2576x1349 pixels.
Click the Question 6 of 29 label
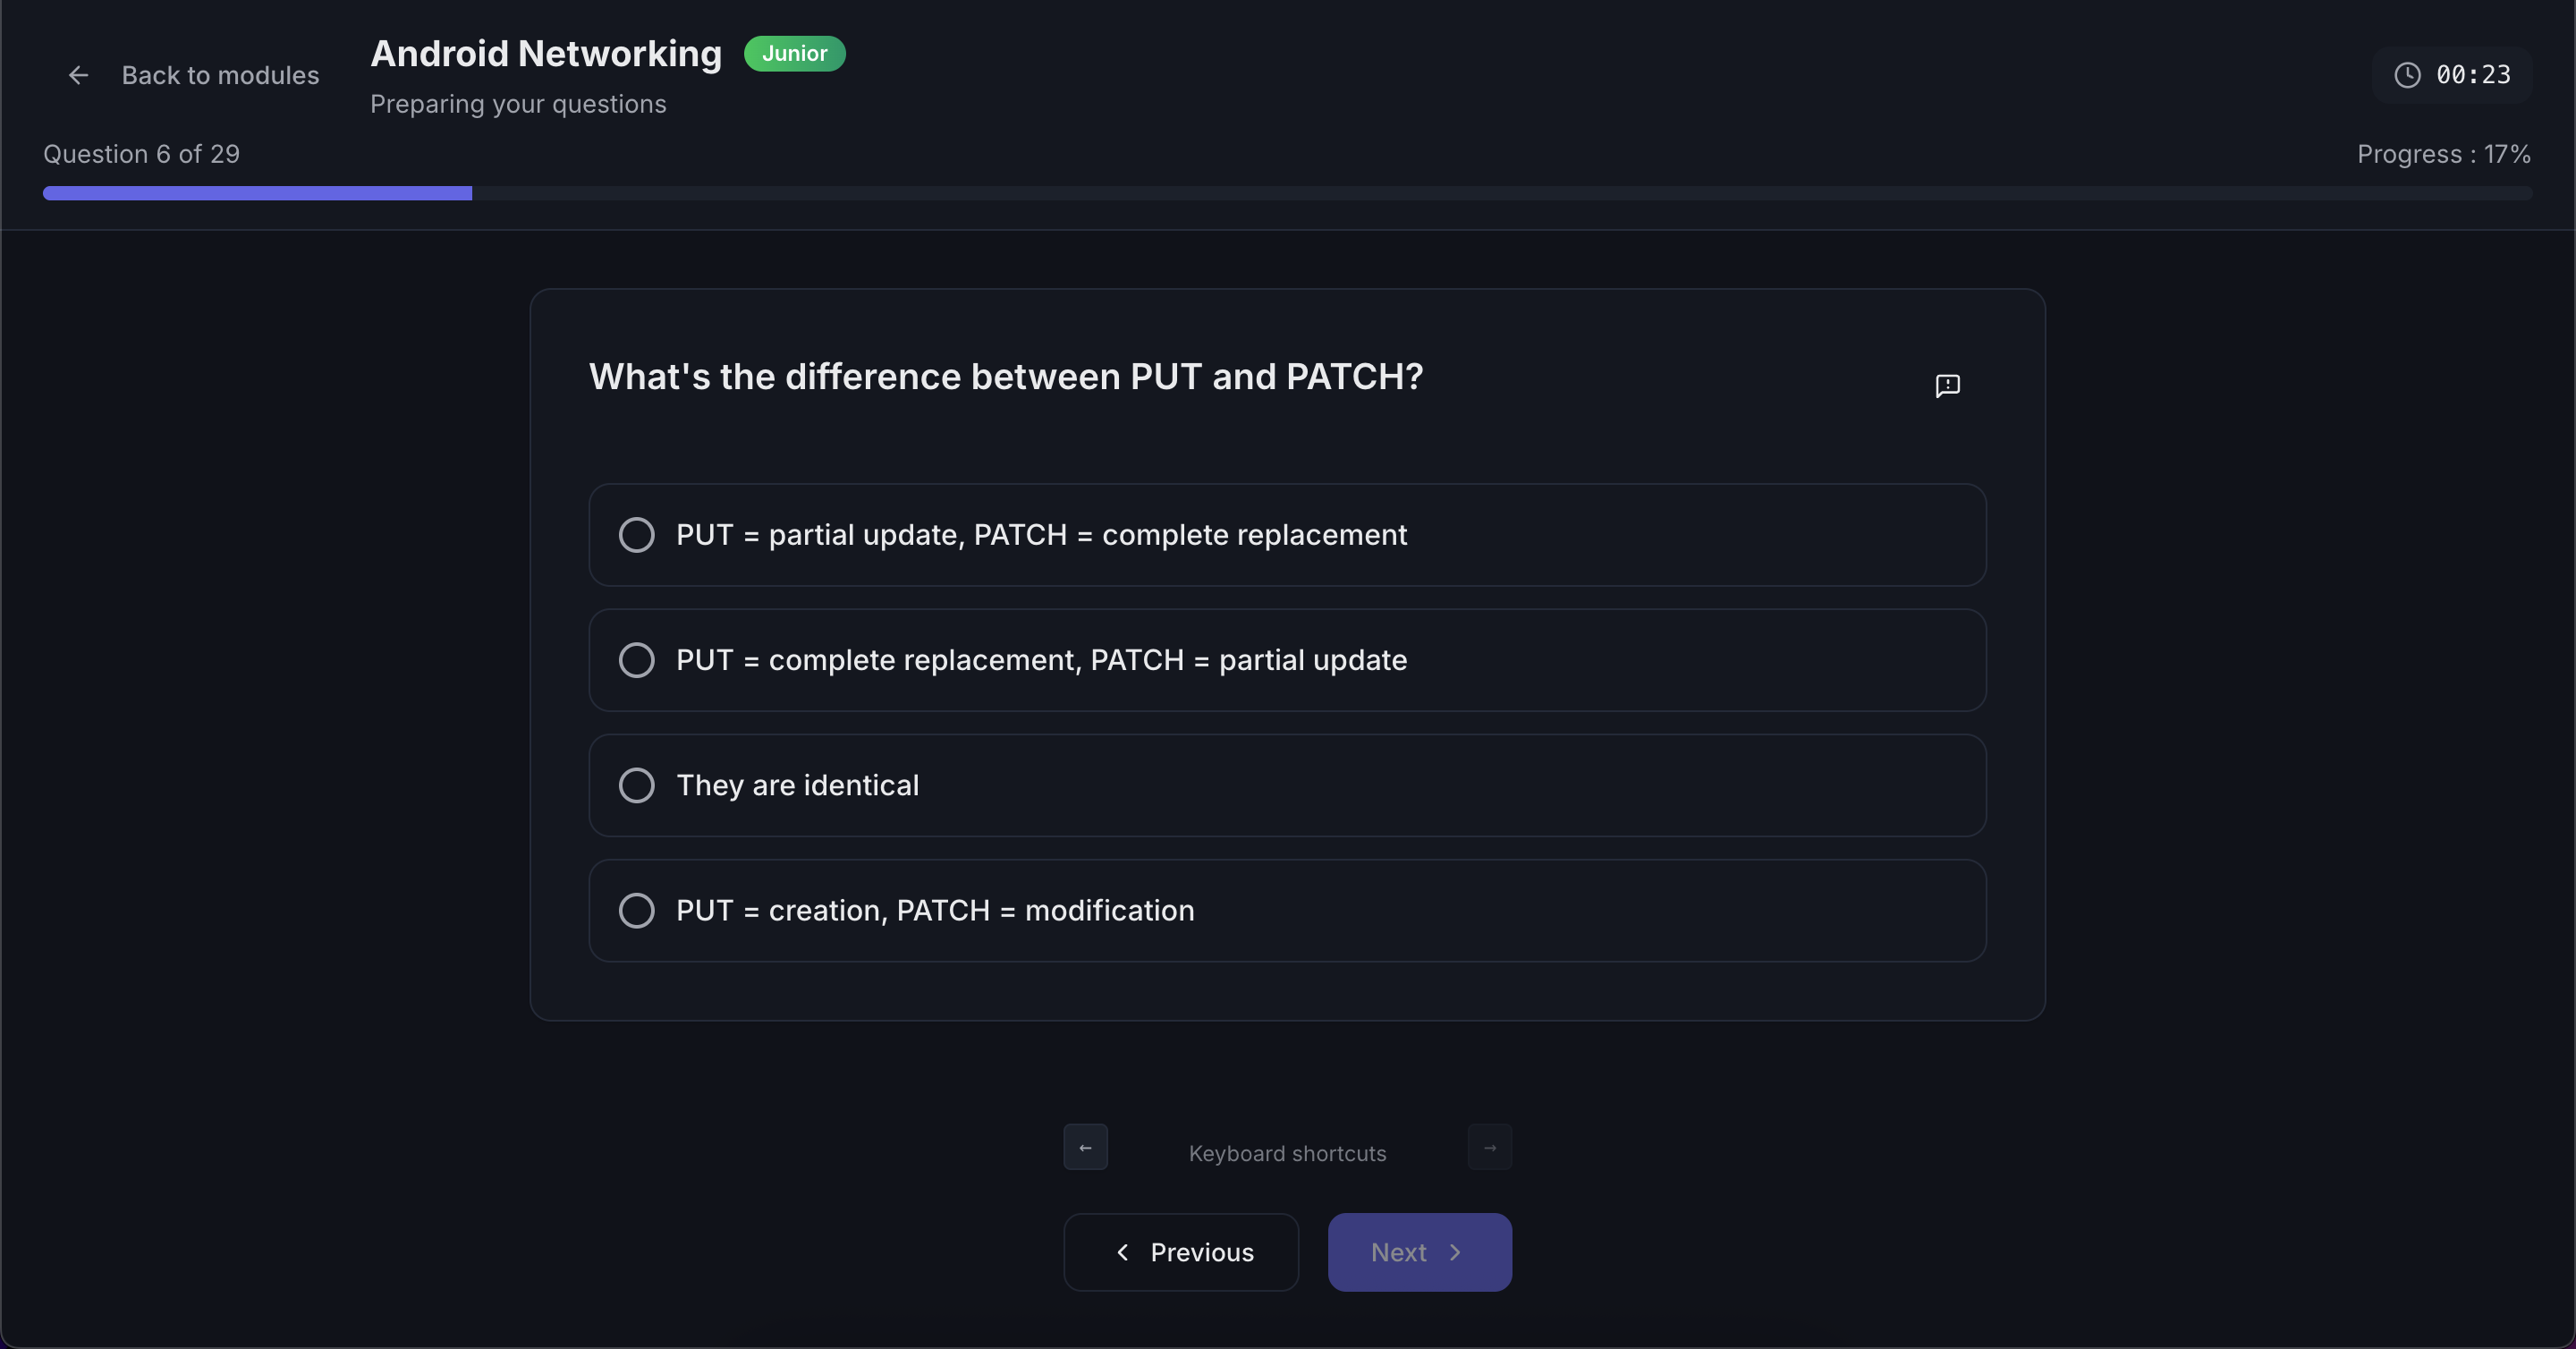[141, 153]
